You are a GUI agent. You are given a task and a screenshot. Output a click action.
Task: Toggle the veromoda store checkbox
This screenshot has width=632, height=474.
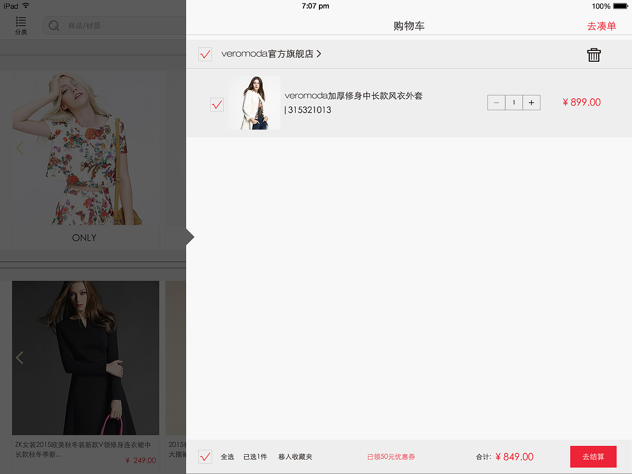pyautogui.click(x=205, y=54)
